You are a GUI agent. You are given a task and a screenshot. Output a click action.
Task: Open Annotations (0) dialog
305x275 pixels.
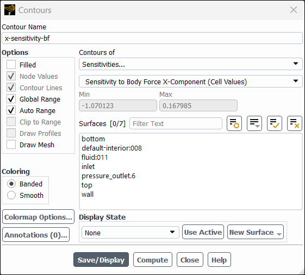(36, 235)
